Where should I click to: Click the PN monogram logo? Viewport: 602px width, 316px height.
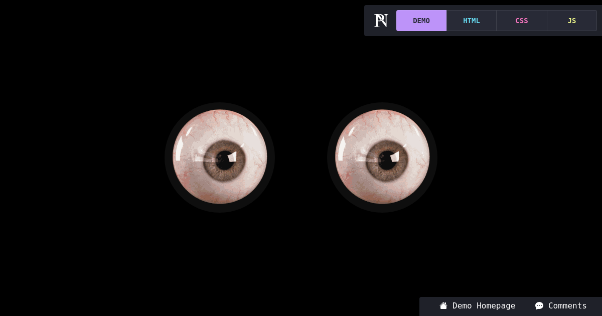coord(381,21)
